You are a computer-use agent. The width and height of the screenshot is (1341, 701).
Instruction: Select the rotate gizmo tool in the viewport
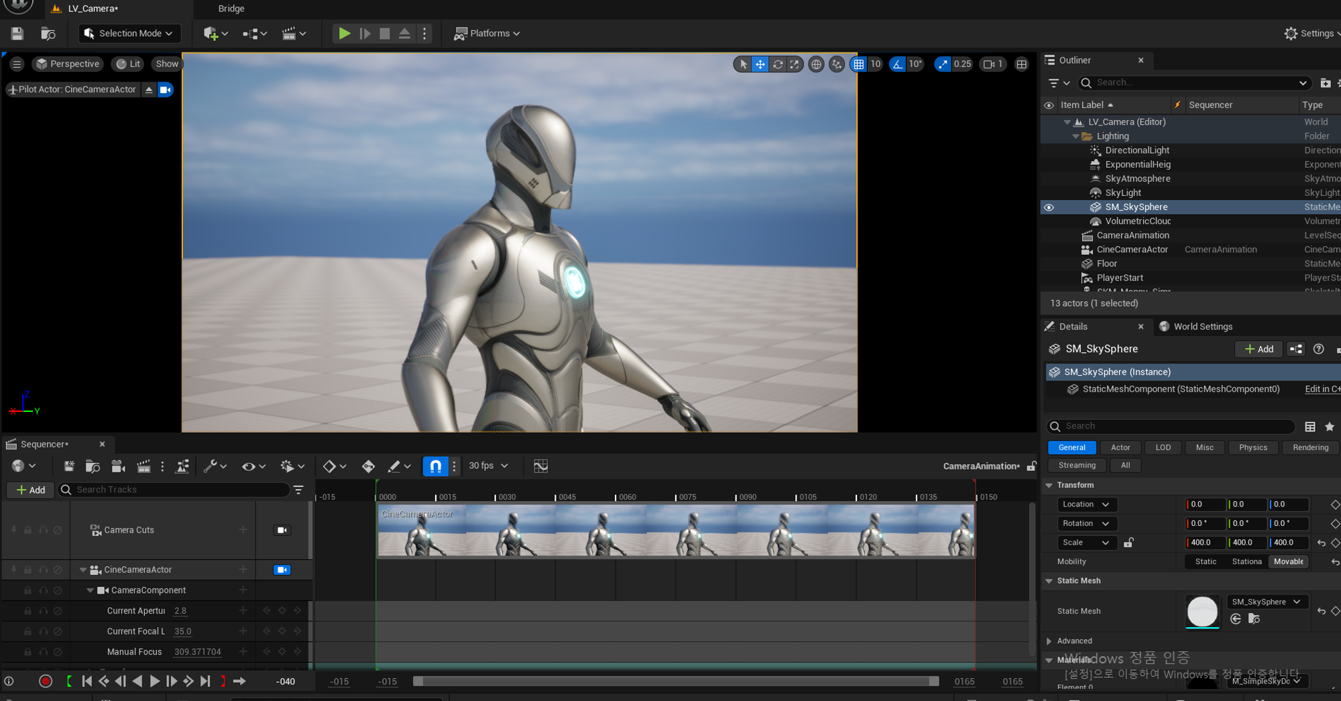pos(778,64)
